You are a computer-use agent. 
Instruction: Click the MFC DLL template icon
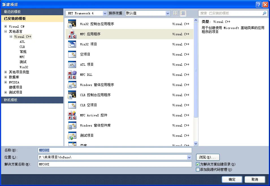tap(72, 75)
